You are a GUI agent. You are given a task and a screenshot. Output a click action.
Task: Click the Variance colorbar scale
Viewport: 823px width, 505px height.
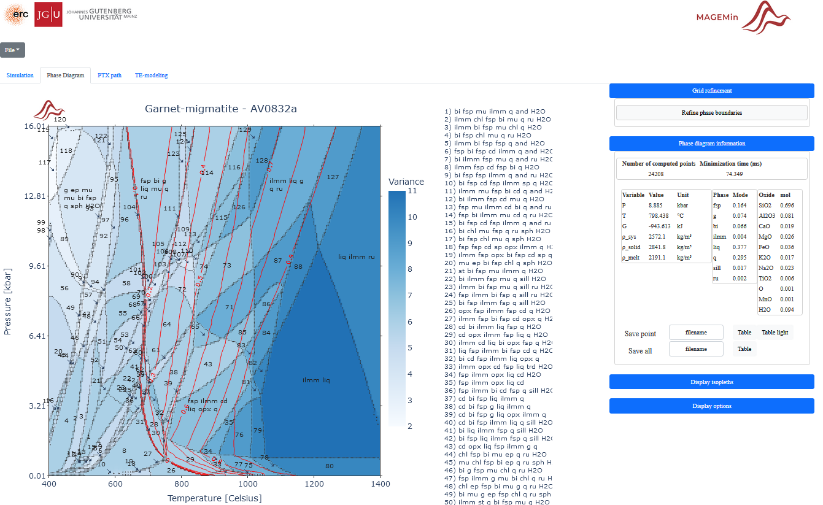pyautogui.click(x=397, y=309)
